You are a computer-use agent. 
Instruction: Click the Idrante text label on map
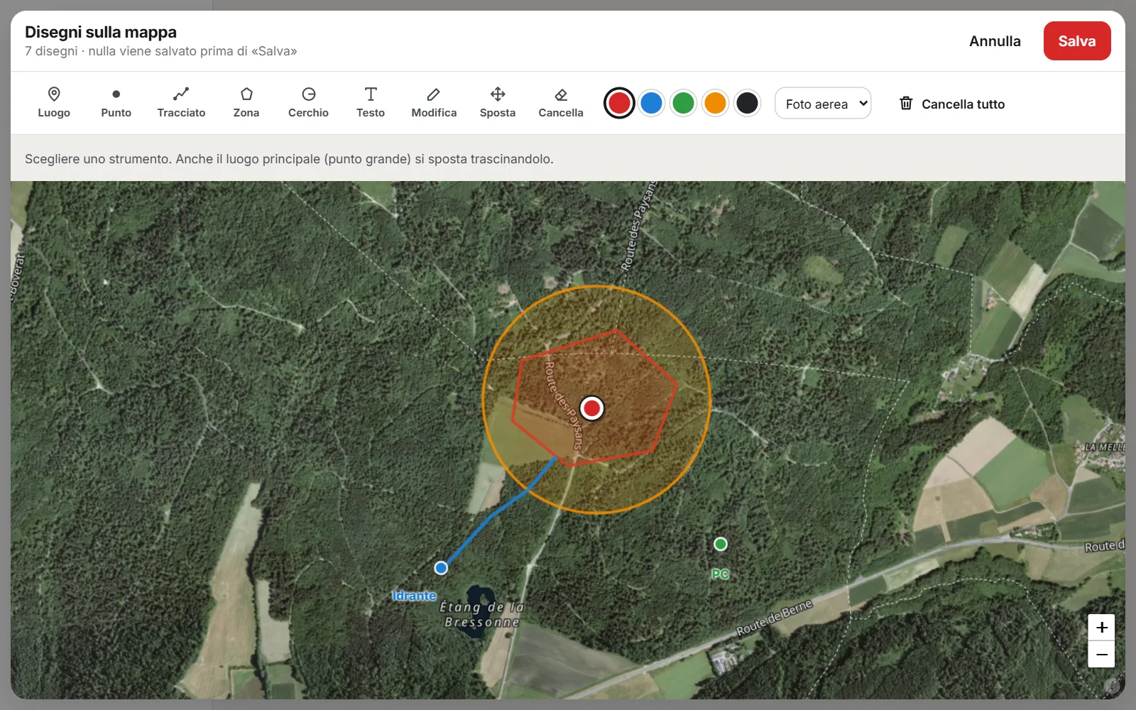tap(415, 596)
